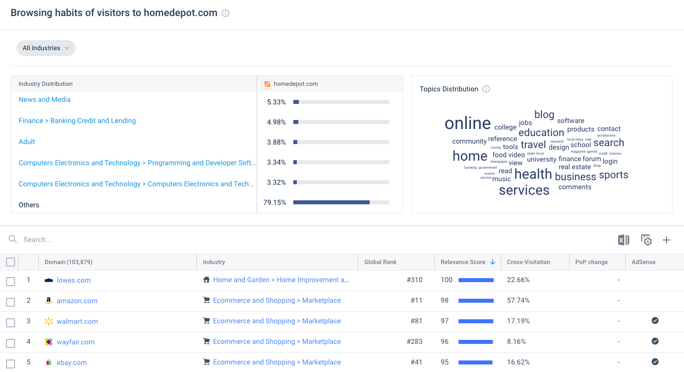Check the wayfair.com row checkbox
684x372 pixels.
pyautogui.click(x=11, y=343)
